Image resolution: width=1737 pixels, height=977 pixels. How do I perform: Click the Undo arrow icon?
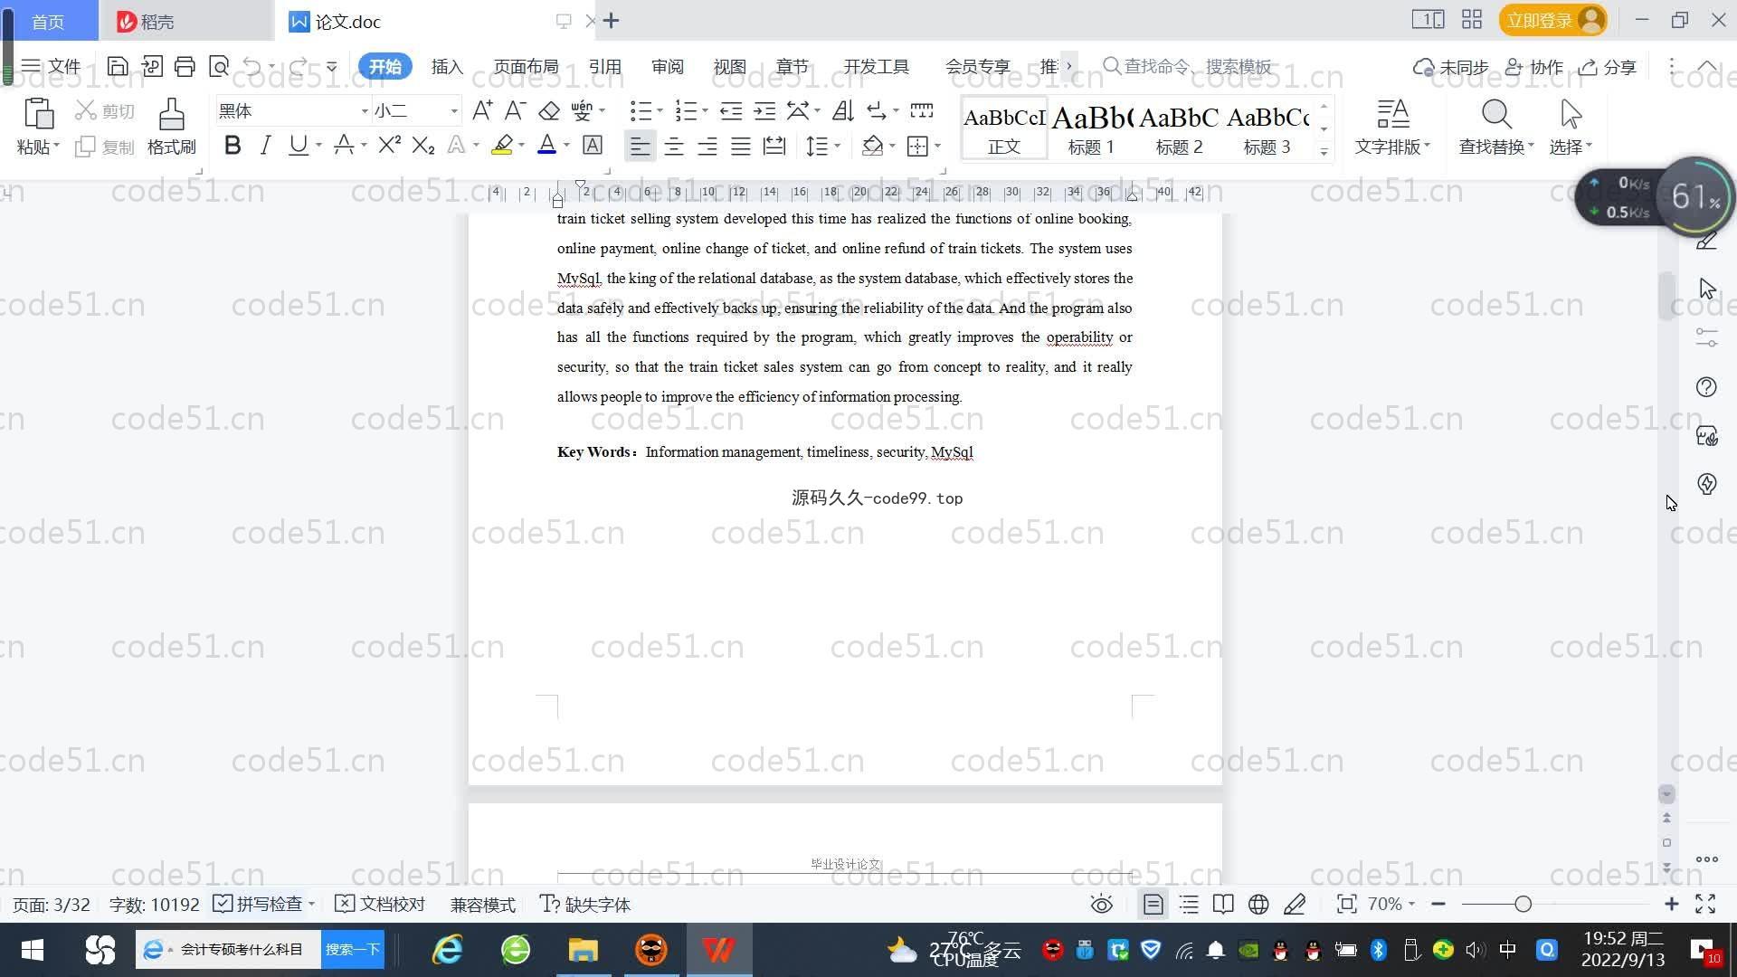252,66
